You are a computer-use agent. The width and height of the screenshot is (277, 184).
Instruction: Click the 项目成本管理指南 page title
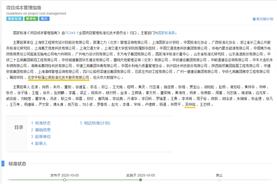[x=24, y=7]
